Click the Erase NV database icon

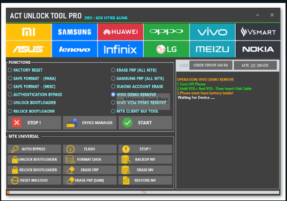click(126, 170)
